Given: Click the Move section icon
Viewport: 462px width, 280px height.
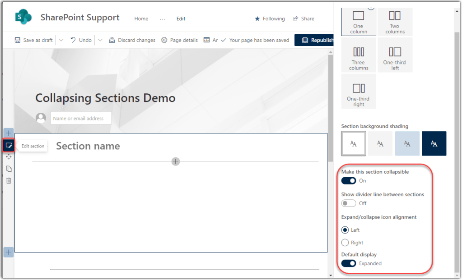Looking at the screenshot, I should click(9, 157).
